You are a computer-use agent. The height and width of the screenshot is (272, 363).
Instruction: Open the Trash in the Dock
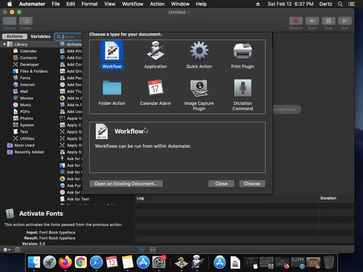[x=329, y=262]
